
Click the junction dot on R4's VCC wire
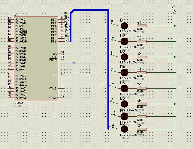click(x=175, y=72)
